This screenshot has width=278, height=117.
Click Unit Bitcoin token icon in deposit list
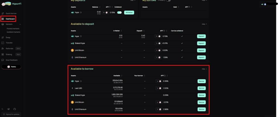pos(72,51)
